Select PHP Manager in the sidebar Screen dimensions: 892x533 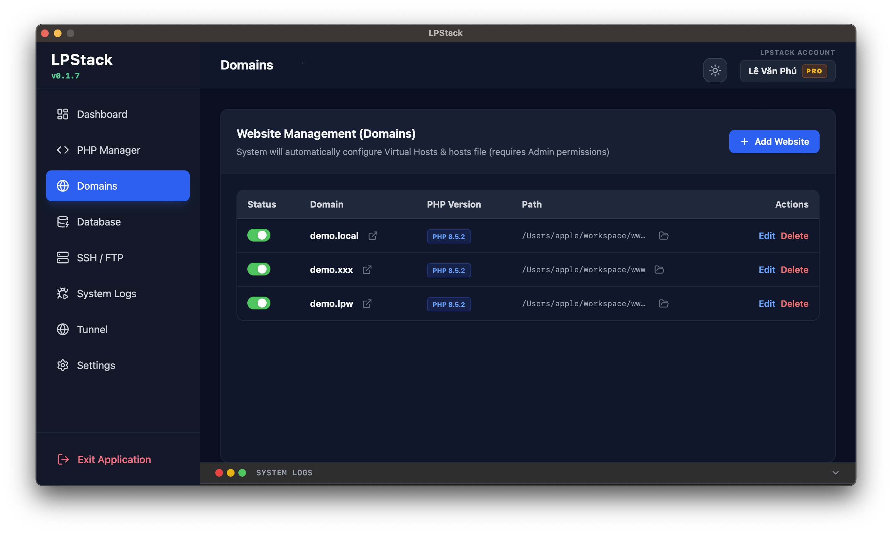108,150
